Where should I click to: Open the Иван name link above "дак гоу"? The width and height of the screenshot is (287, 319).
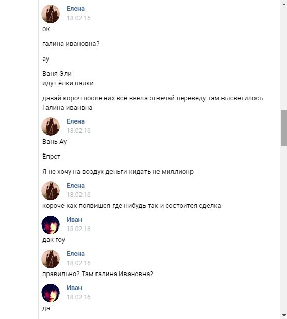coord(74,220)
